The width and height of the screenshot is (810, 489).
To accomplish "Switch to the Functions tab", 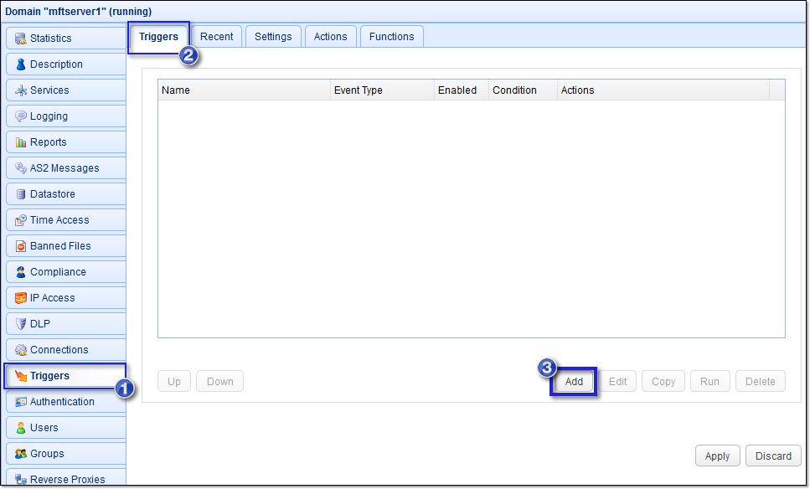I will coord(391,37).
